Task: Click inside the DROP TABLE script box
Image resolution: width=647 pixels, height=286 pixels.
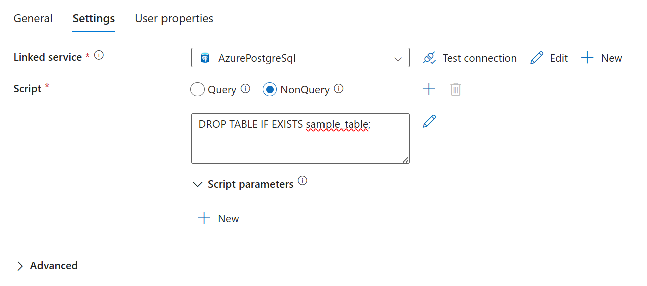Action: 300,143
